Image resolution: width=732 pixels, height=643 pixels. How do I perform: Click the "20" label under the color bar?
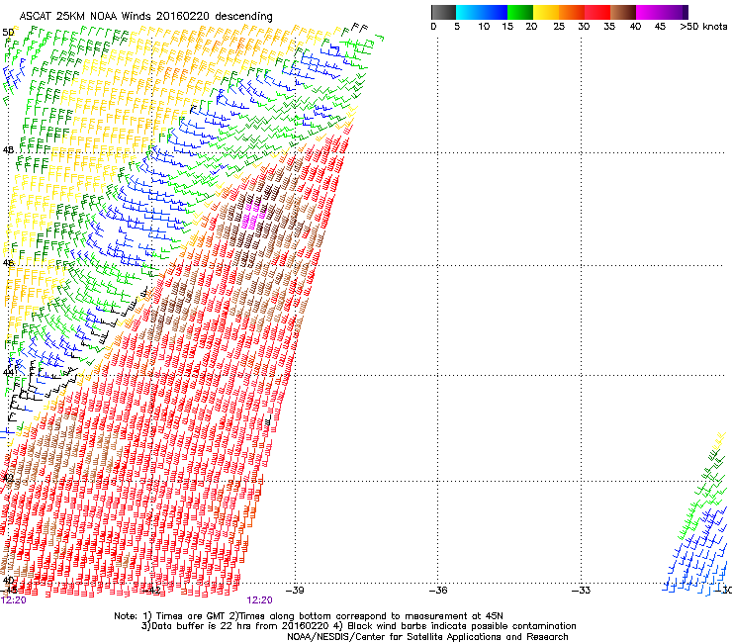[x=531, y=27]
